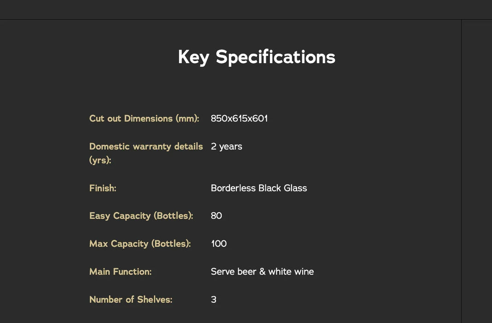Select the max capacity value 100
Screen dimensions: 492x323
pyautogui.click(x=218, y=244)
